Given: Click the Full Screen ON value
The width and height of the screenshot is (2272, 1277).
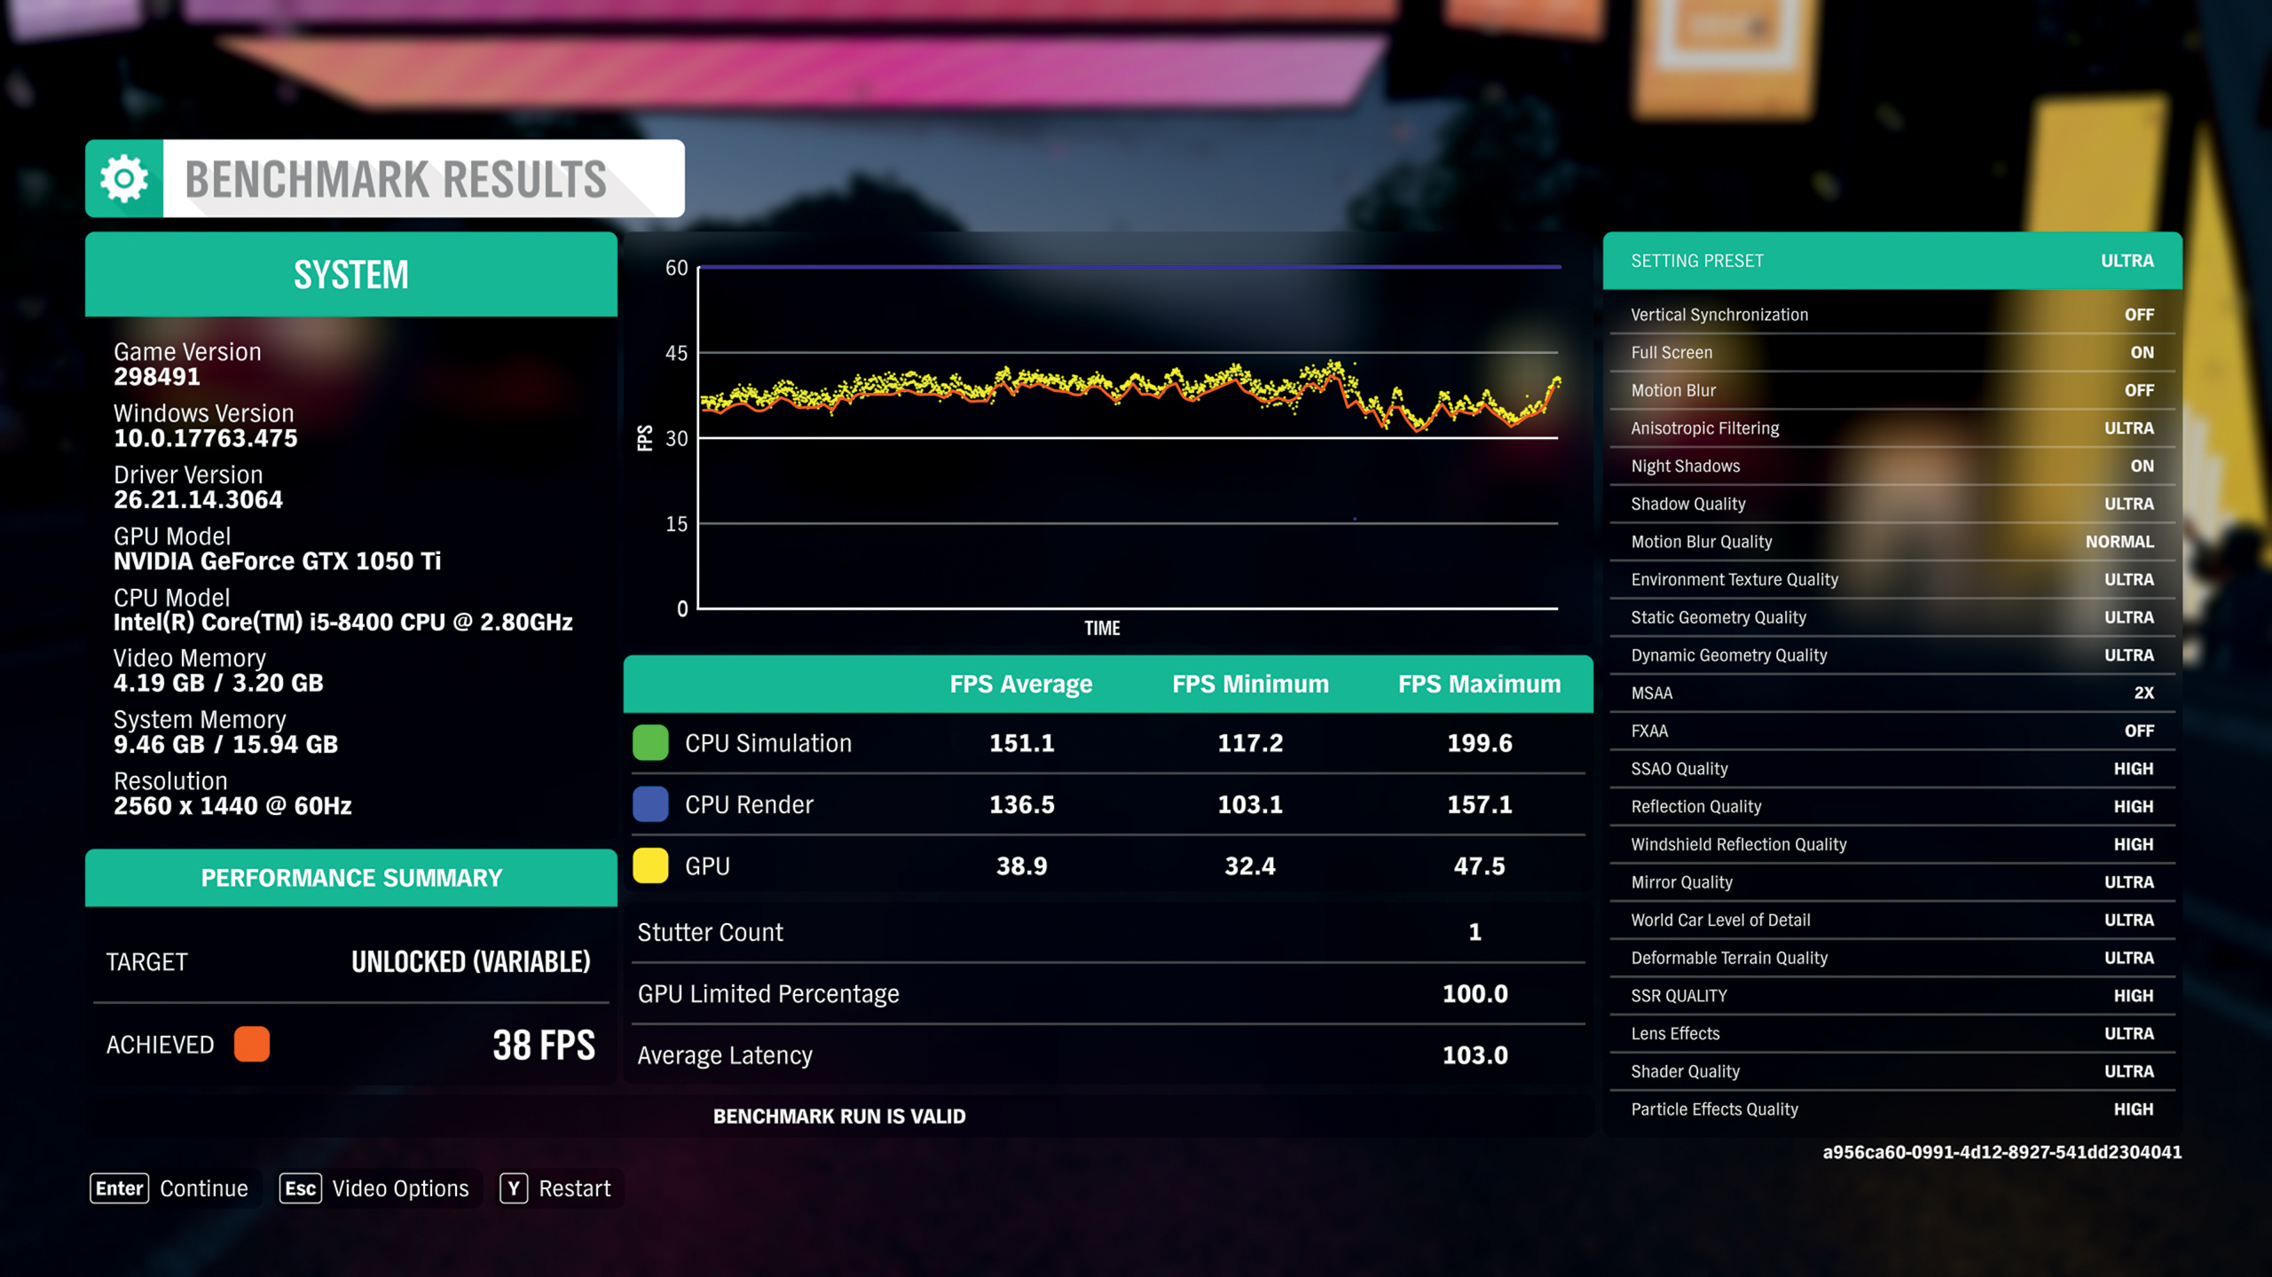Looking at the screenshot, I should [x=2141, y=353].
